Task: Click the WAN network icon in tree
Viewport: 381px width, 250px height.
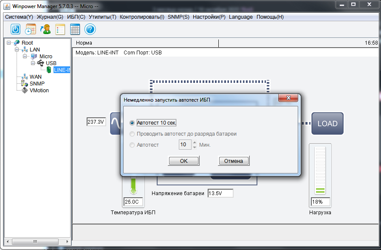Action: pyautogui.click(x=25, y=77)
